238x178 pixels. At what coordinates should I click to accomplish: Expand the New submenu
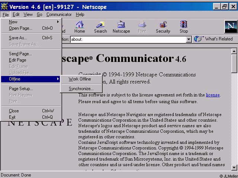[31, 22]
